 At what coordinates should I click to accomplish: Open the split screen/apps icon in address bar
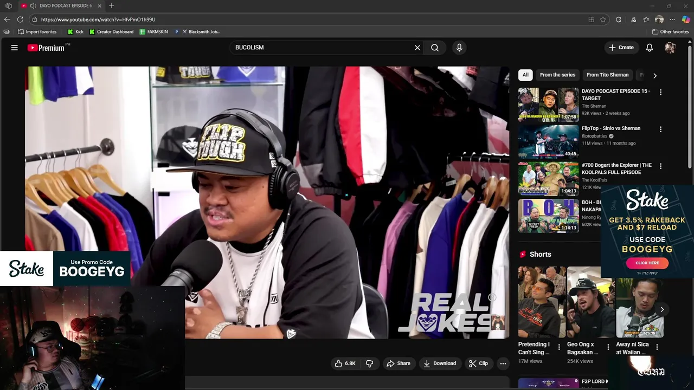click(x=591, y=19)
